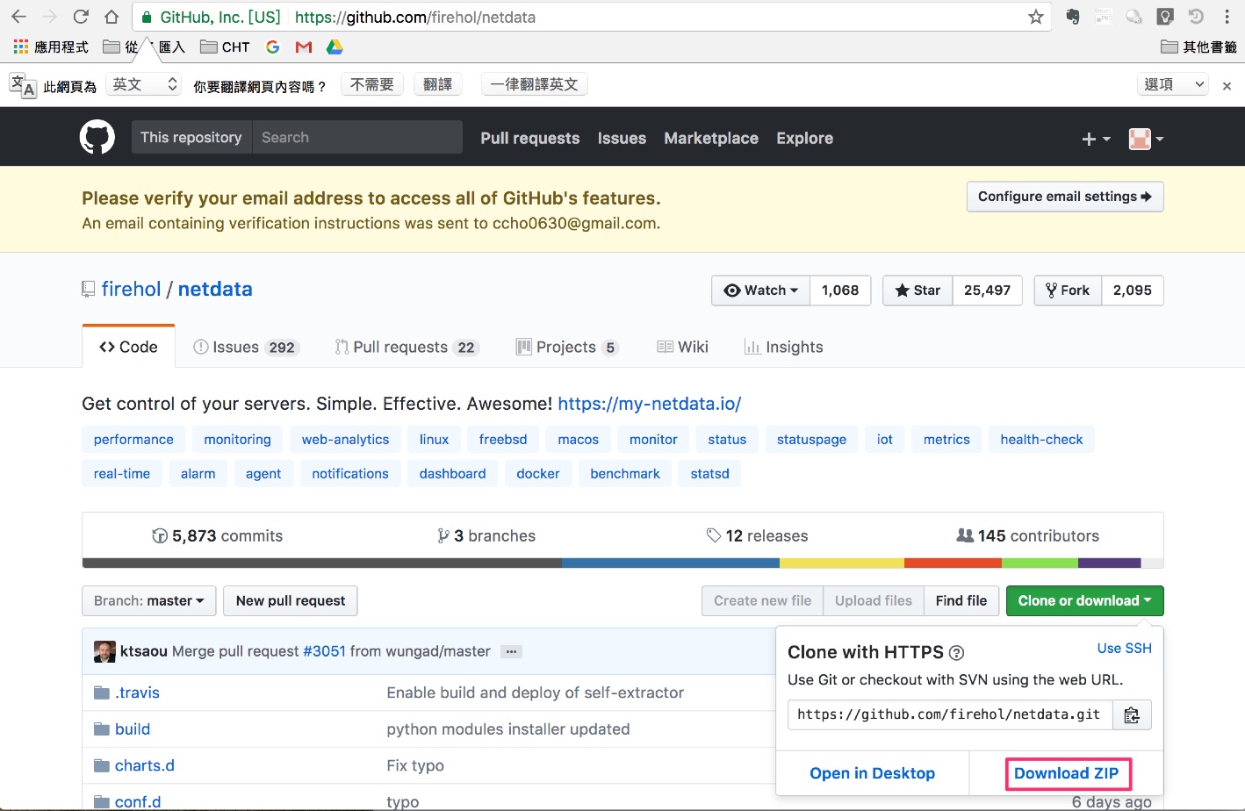Open the conf.d folder
The height and width of the screenshot is (811, 1245).
pyautogui.click(x=138, y=801)
